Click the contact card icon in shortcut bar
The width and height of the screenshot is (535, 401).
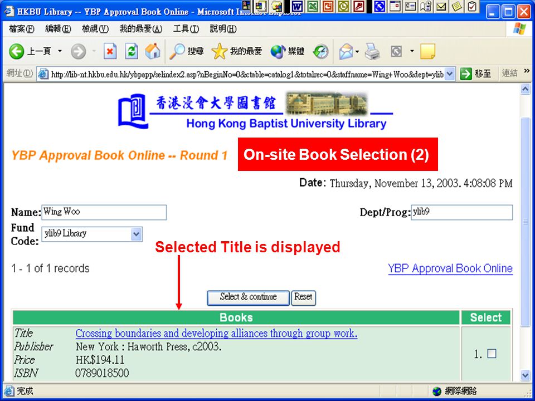click(x=410, y=6)
